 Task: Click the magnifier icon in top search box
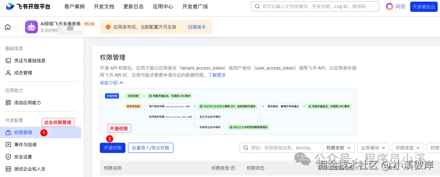click(x=257, y=7)
